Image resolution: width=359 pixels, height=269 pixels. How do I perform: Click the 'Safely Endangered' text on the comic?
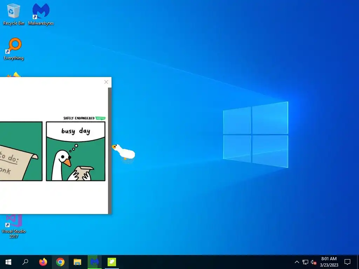point(79,118)
